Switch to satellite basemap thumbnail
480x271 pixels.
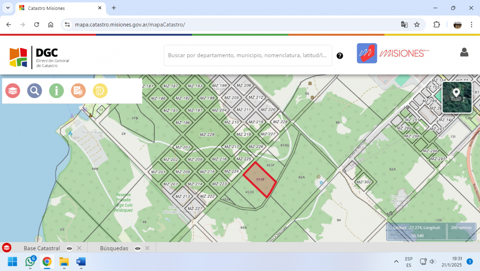(457, 97)
